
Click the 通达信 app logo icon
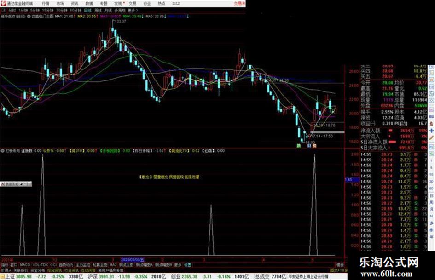click(x=3, y=4)
